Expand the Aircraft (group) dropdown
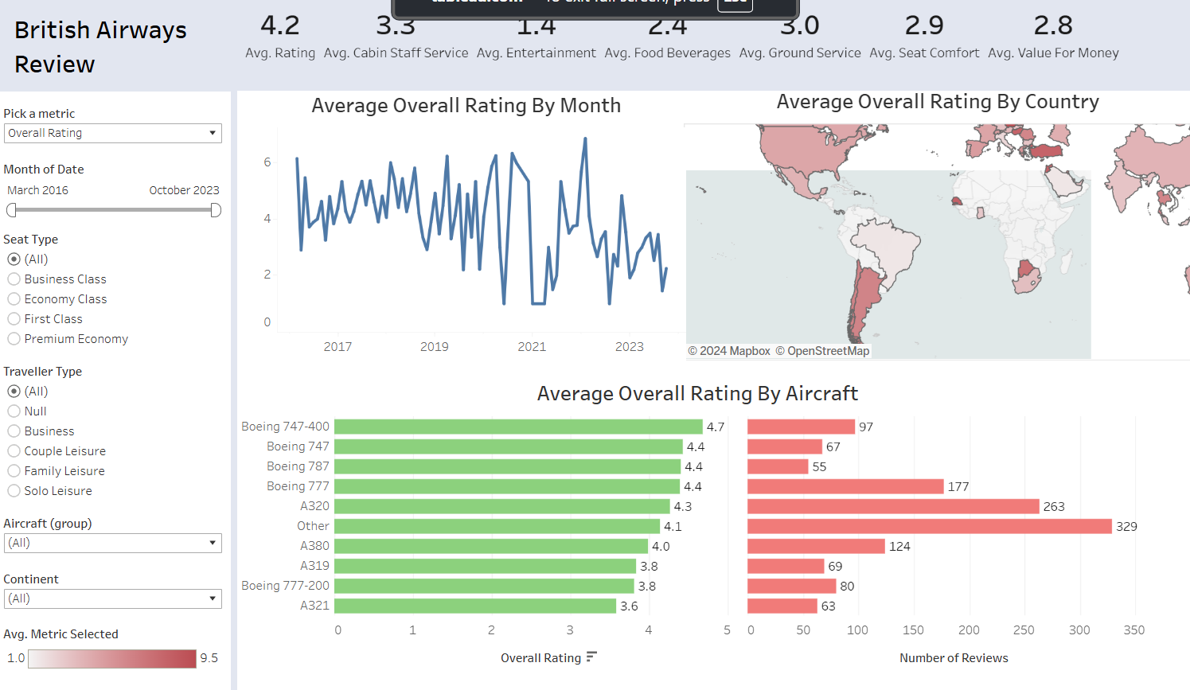The image size is (1190, 690). coord(112,544)
